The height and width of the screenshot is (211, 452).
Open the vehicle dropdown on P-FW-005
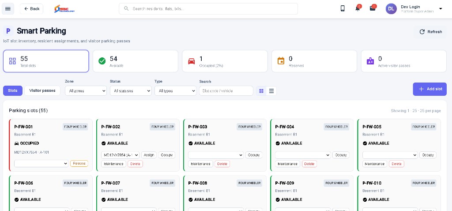click(390, 155)
